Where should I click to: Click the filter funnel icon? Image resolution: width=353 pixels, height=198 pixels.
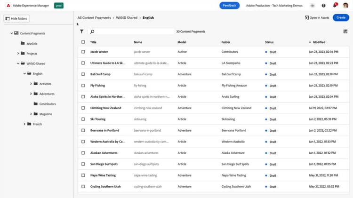(x=81, y=32)
